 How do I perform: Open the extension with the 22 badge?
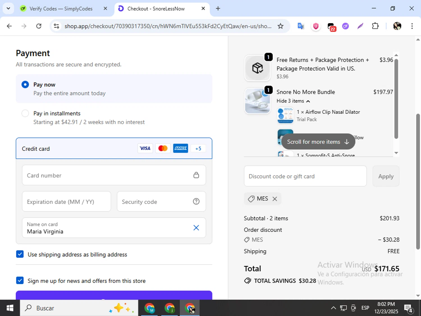point(331,27)
